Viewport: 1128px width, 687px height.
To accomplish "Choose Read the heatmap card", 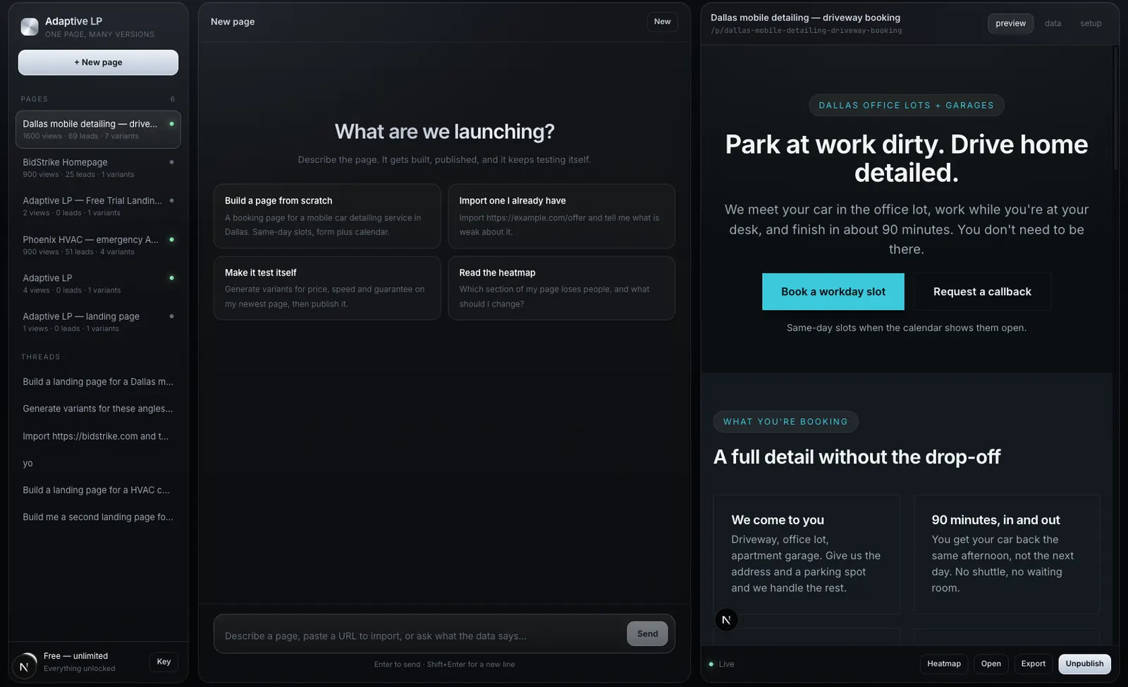I will coord(561,288).
